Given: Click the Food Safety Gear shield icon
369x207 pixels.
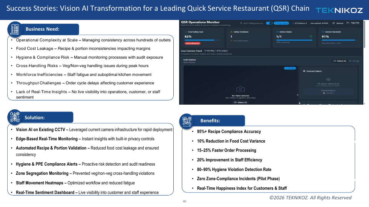Looking at the screenshot, I should click(x=186, y=32).
